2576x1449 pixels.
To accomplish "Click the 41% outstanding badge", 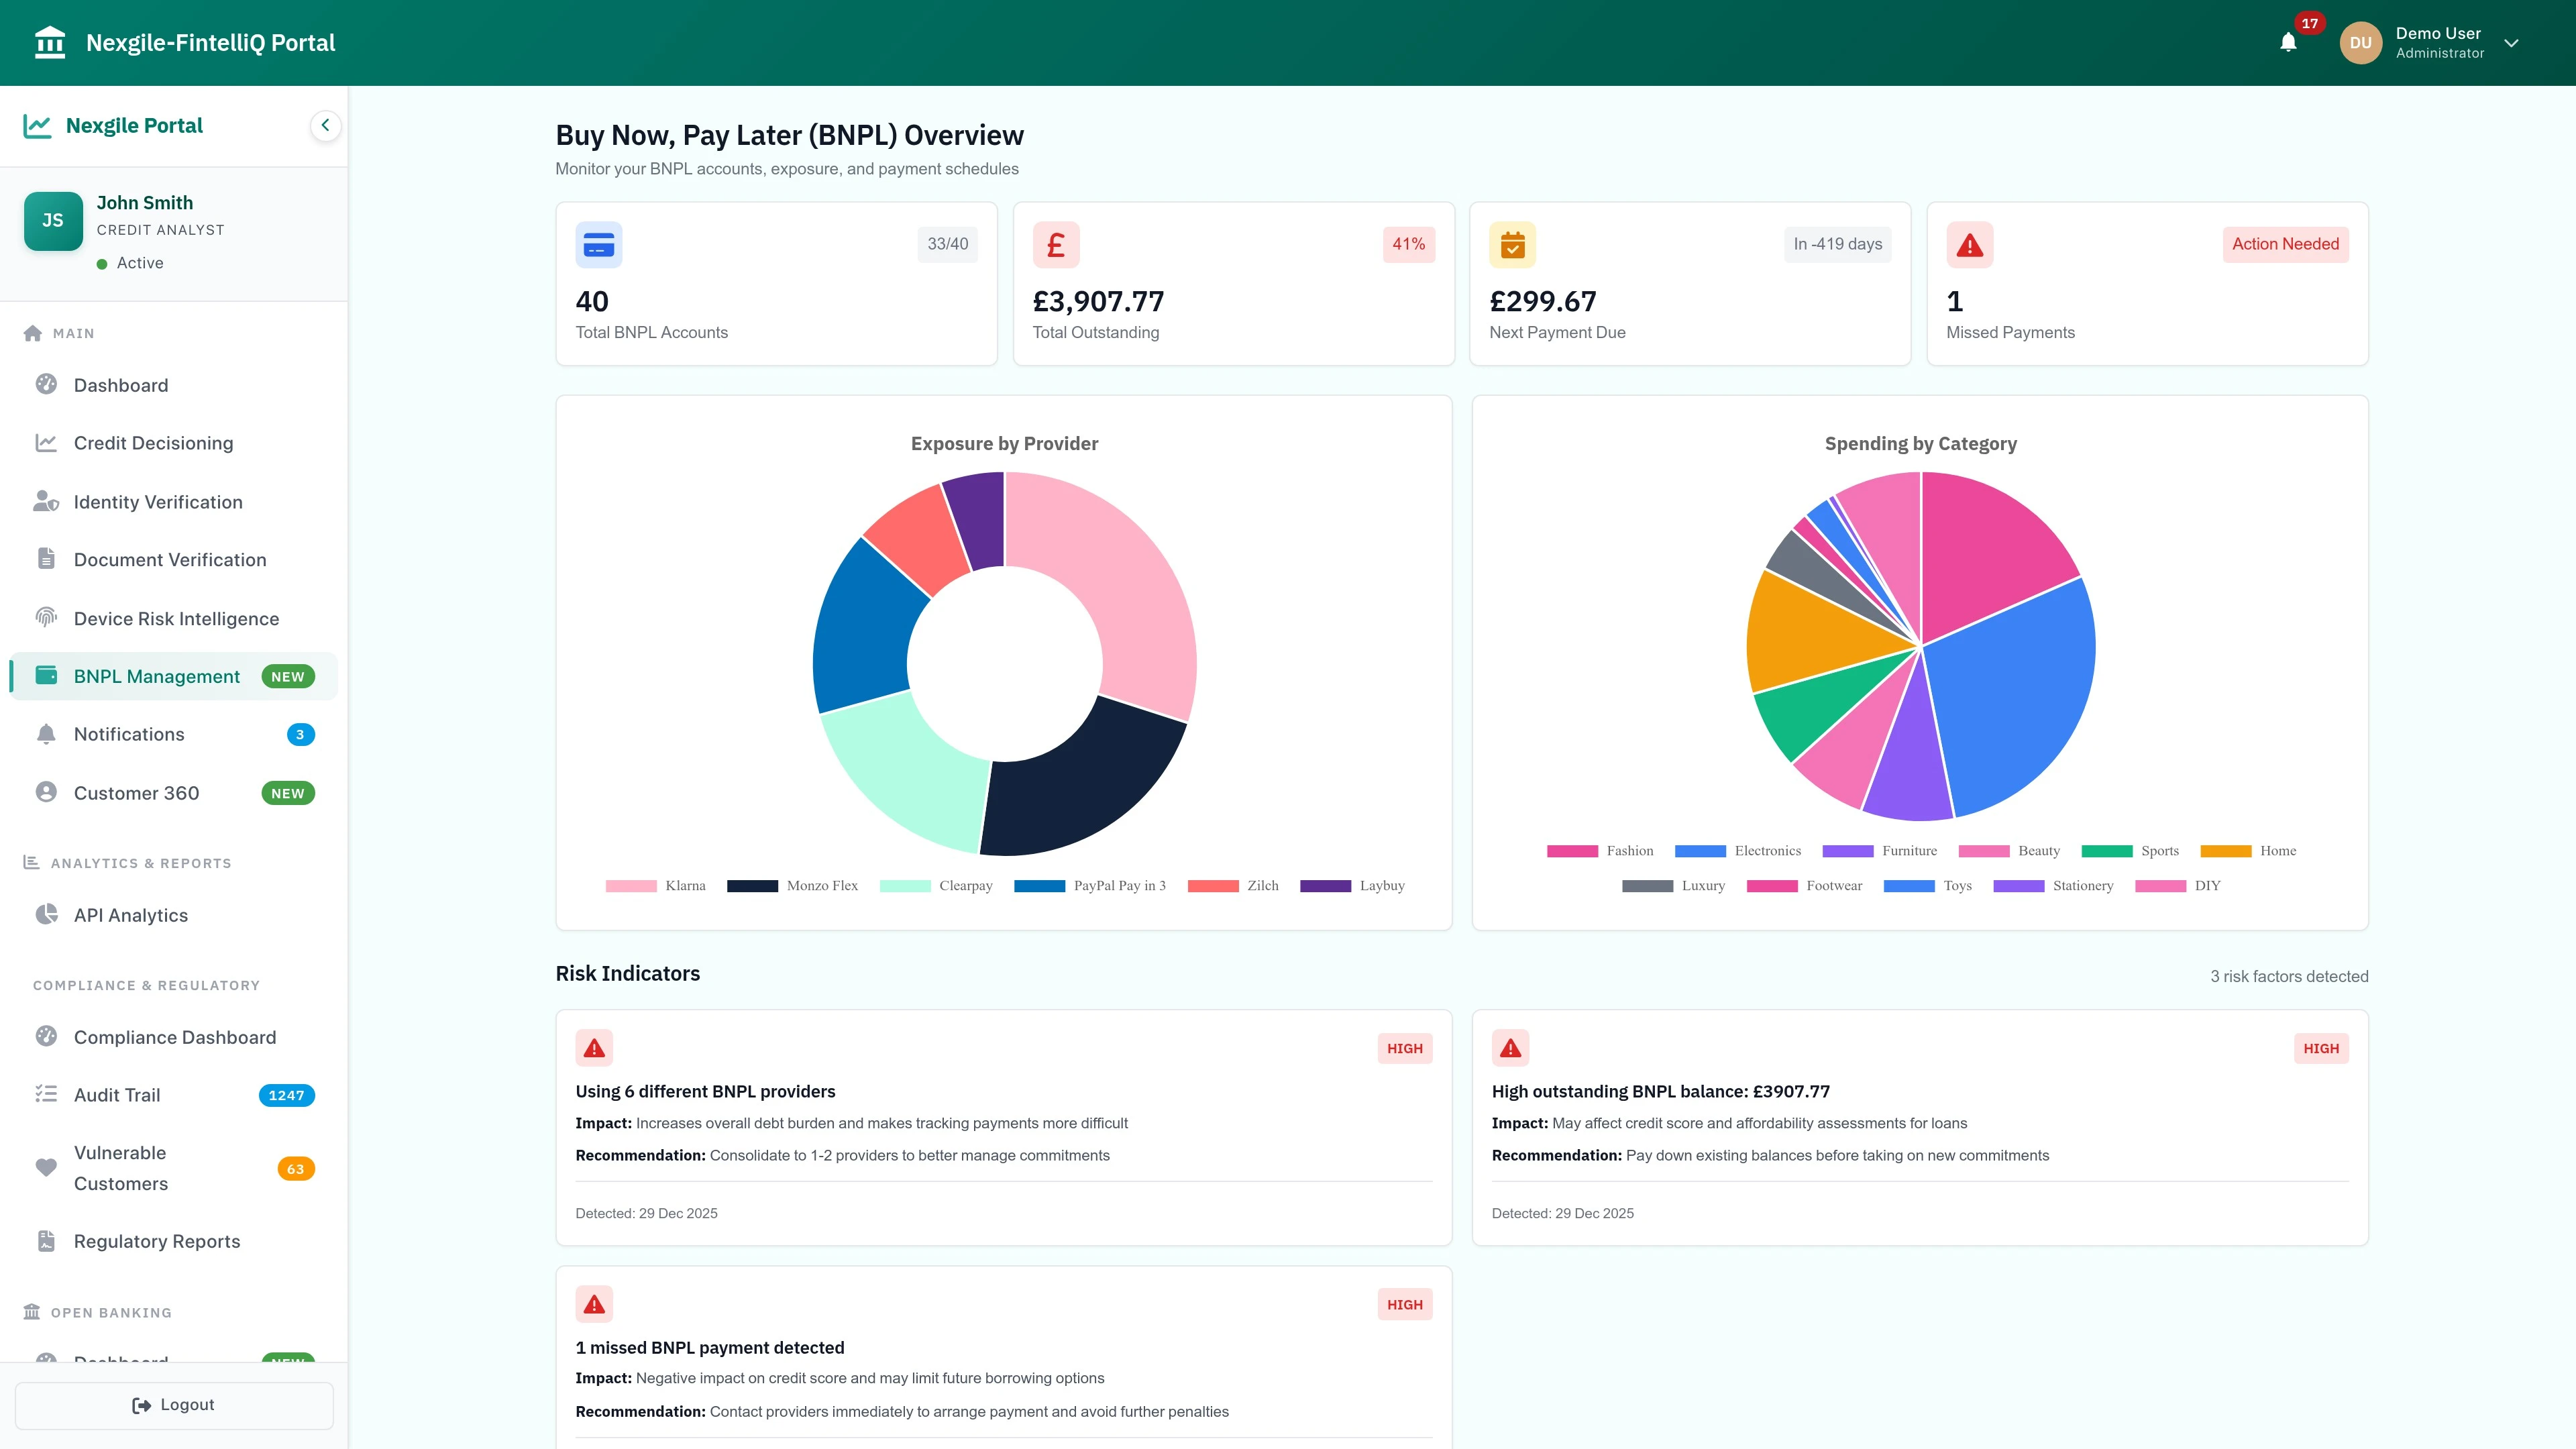I will [x=1408, y=244].
